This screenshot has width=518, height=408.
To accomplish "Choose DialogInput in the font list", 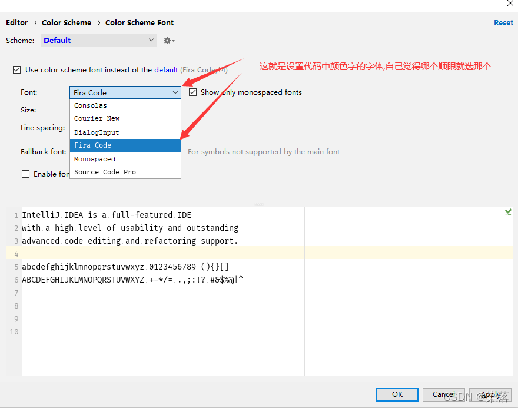I will [x=125, y=132].
